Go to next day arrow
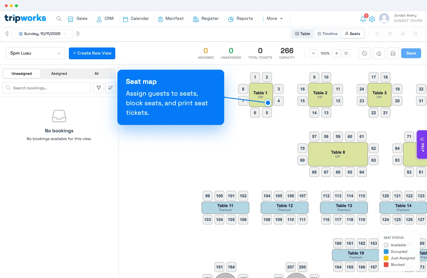This screenshot has height=278, width=427. pos(78,34)
